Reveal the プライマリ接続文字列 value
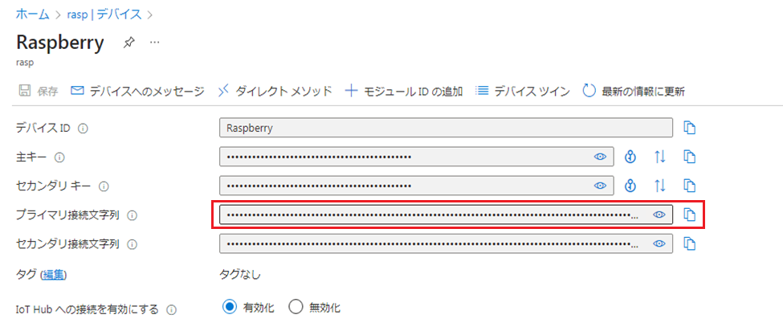 pyautogui.click(x=659, y=215)
